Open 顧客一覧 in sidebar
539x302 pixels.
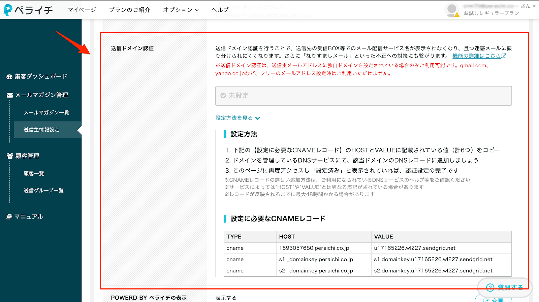tap(34, 173)
